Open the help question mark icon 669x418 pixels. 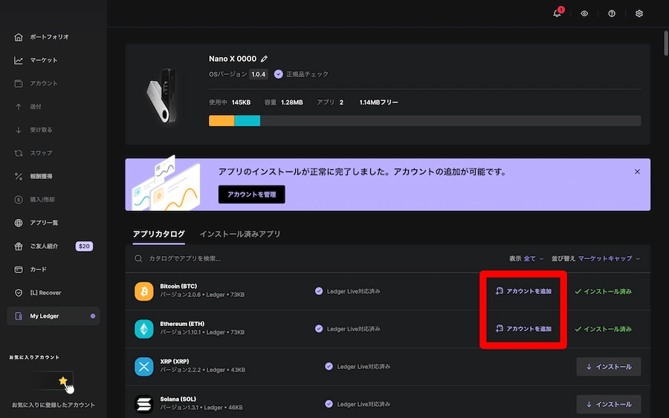(x=612, y=13)
